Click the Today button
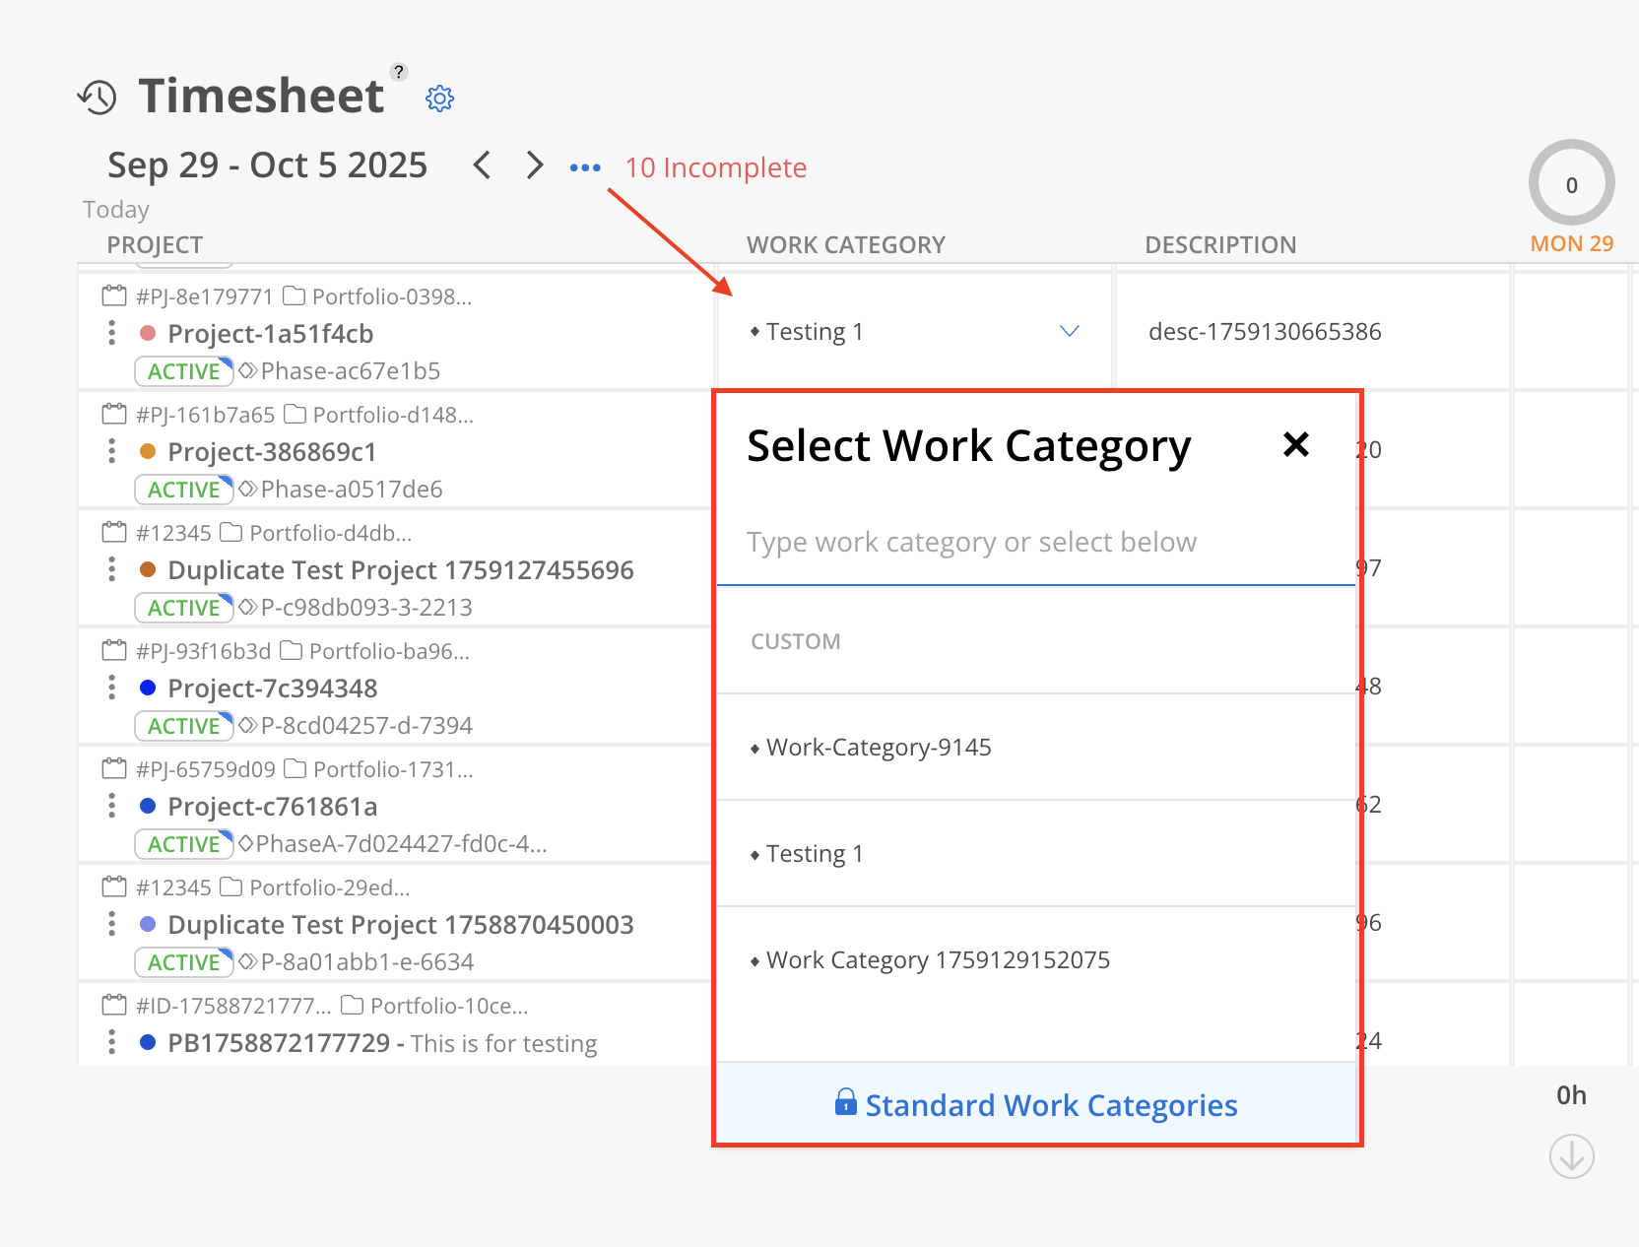 coord(116,210)
